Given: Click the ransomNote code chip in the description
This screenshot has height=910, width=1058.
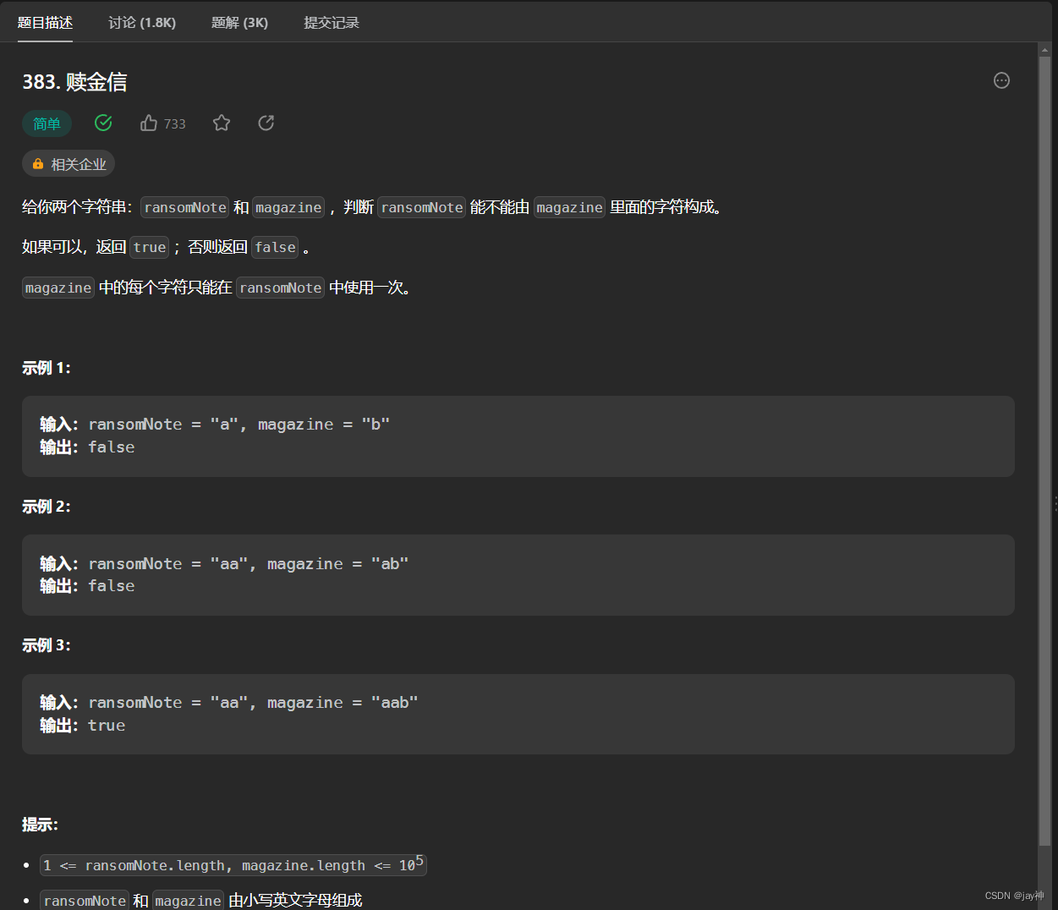Looking at the screenshot, I should pyautogui.click(x=184, y=206).
